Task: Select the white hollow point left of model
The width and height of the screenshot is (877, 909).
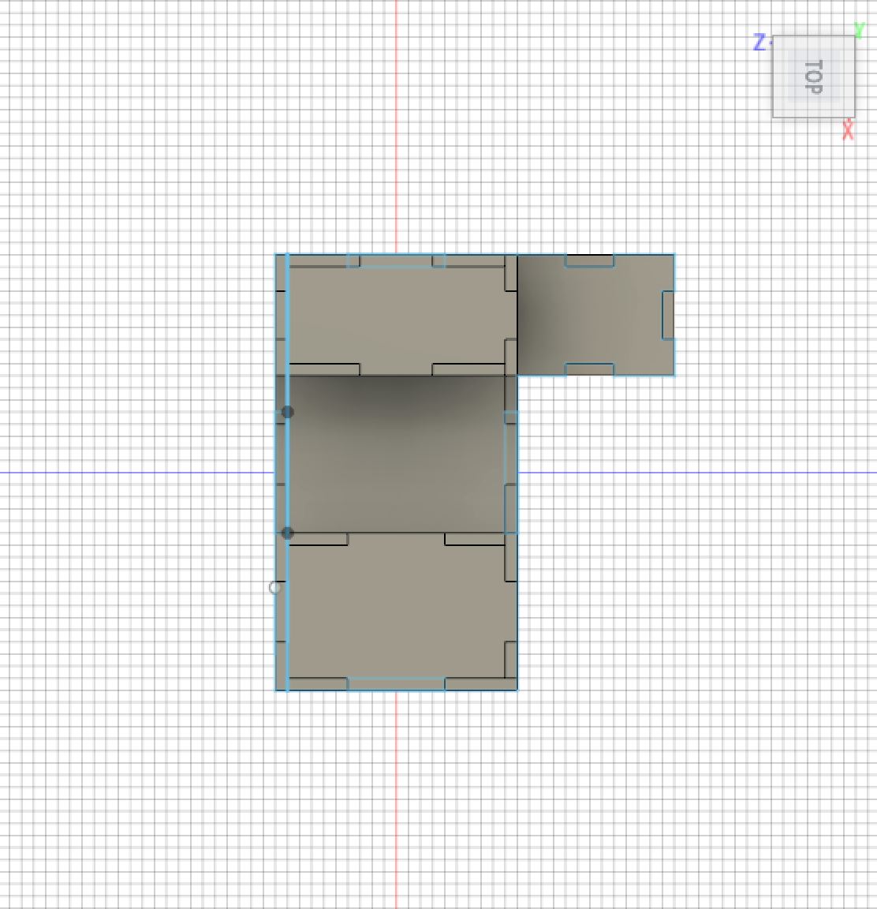Action: point(275,588)
